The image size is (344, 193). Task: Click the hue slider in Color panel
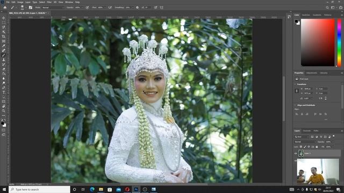pos(339,42)
